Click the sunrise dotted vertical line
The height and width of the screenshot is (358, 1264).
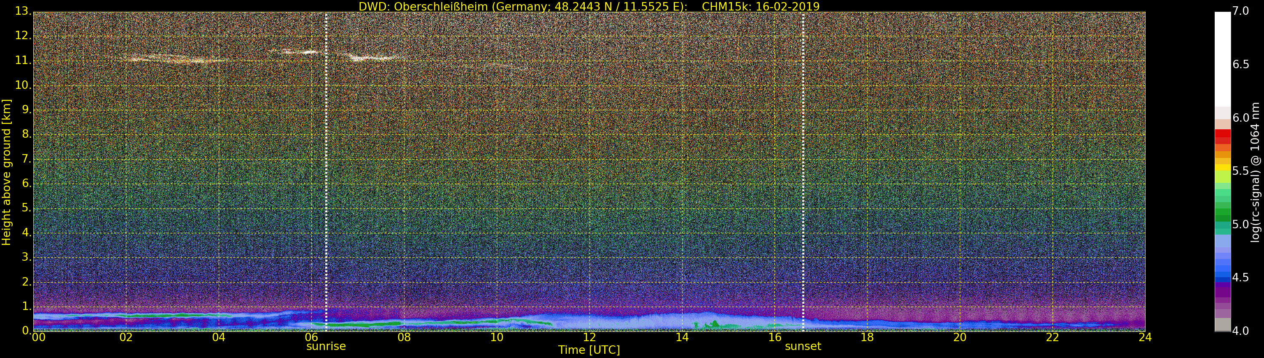[x=326, y=172]
